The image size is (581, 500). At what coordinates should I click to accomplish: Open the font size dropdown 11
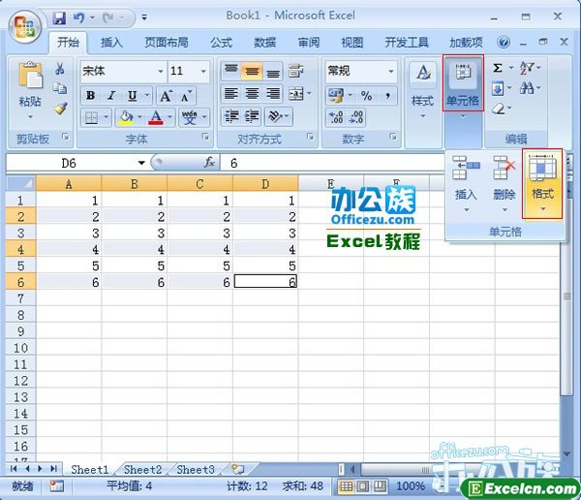coord(203,71)
